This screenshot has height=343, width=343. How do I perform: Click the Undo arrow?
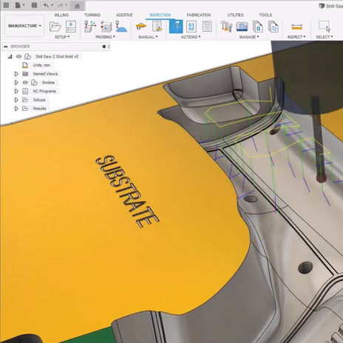[46, 5]
